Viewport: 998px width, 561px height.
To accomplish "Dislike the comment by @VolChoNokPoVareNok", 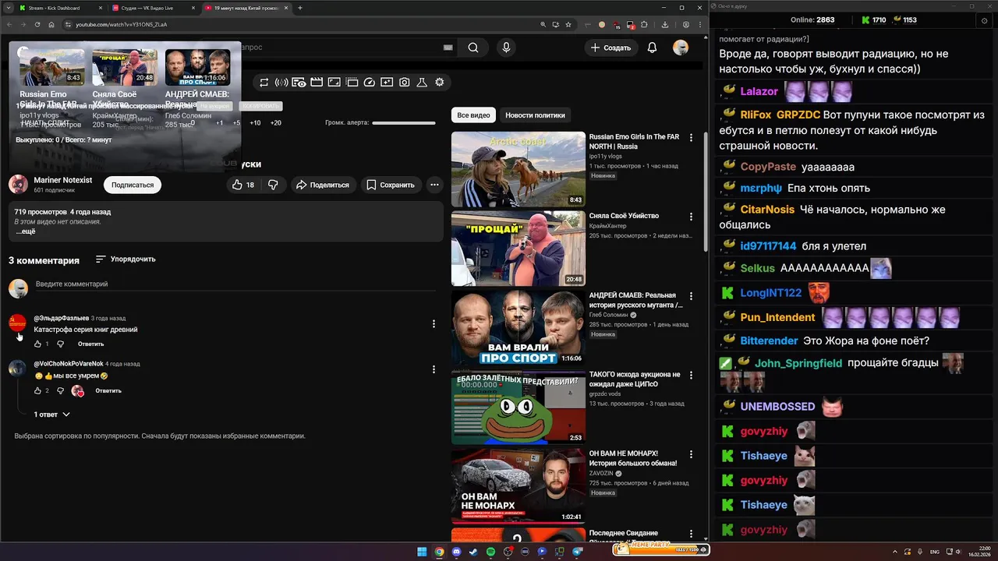I will [61, 390].
